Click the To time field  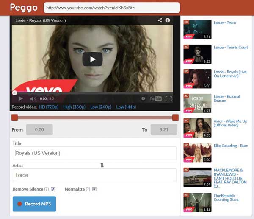point(164,129)
